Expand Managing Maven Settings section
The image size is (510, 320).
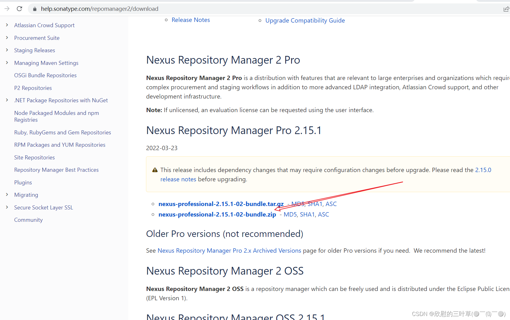(x=7, y=63)
